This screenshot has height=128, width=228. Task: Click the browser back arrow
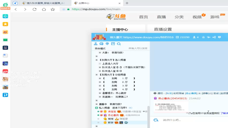click(x=16, y=10)
